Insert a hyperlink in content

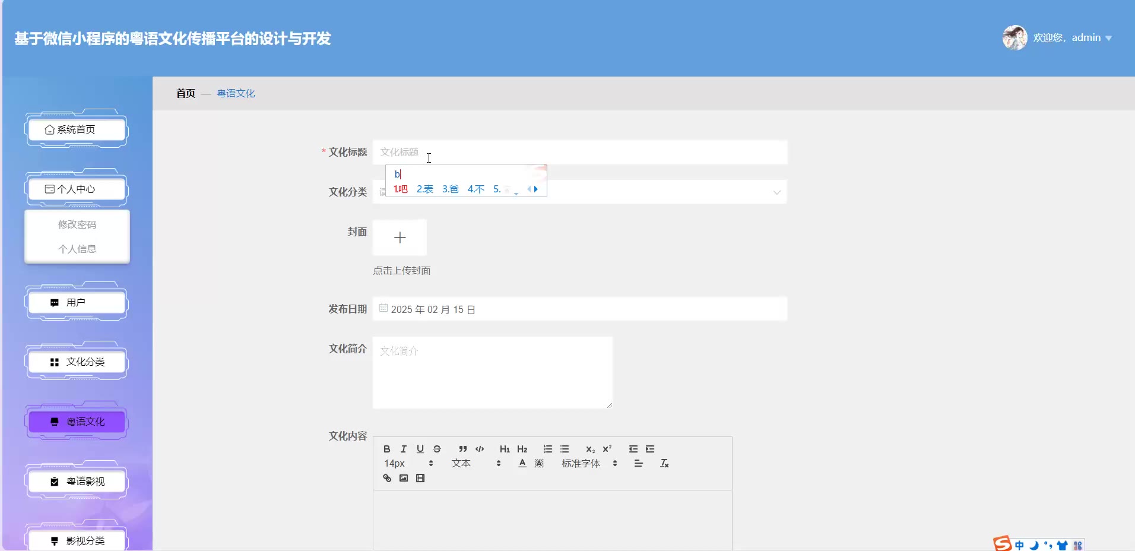(387, 478)
